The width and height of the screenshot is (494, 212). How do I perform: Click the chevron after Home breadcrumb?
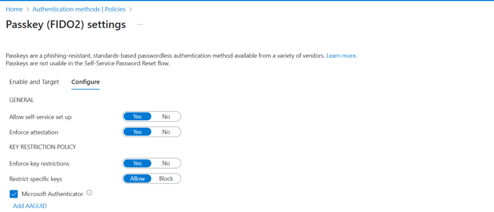pyautogui.click(x=27, y=10)
